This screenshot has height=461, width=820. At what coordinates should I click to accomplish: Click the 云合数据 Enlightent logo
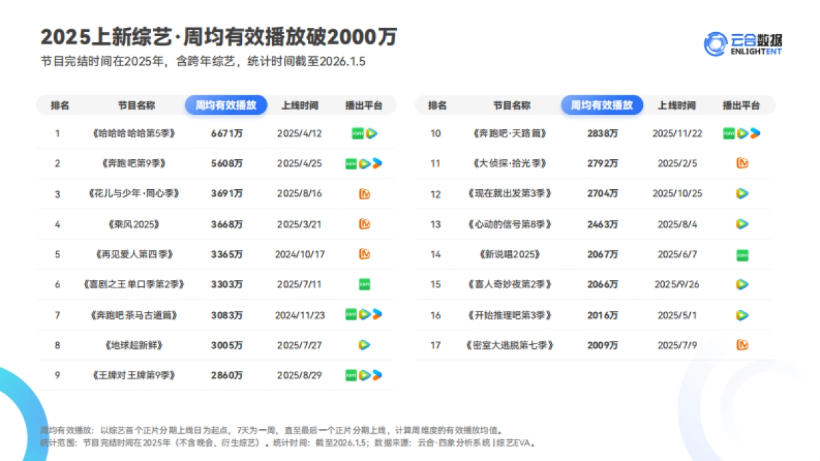[x=743, y=42]
